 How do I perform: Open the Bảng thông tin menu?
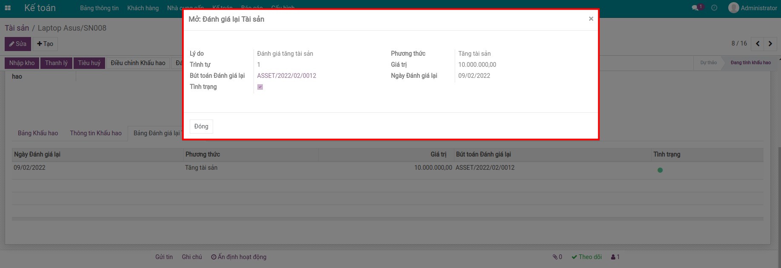(x=99, y=8)
